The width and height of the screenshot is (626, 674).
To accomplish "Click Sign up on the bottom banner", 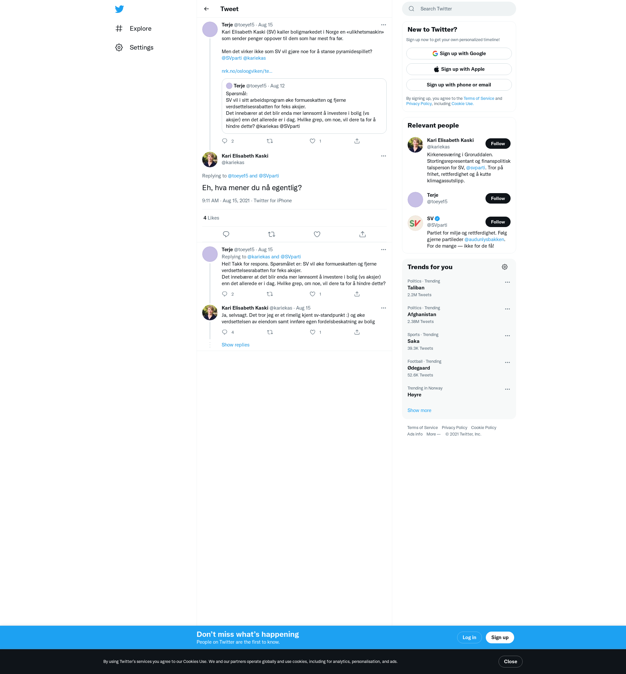I will pos(499,637).
